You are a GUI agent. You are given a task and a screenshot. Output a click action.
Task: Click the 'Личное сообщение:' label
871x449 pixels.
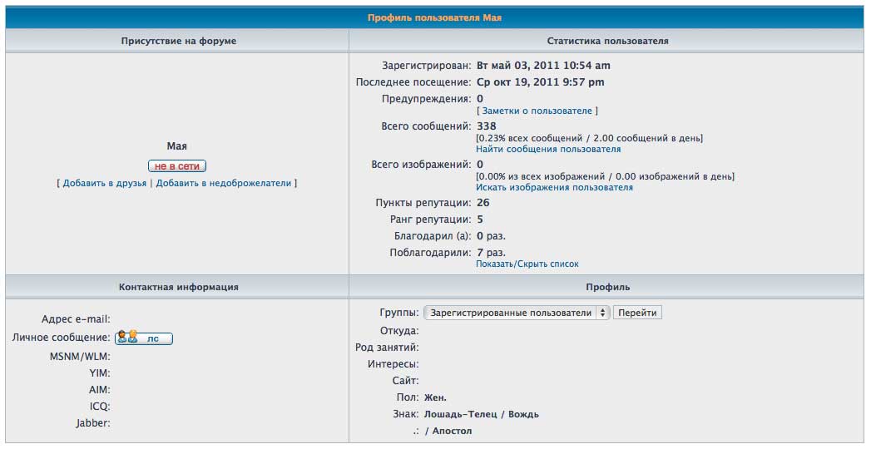click(x=61, y=338)
